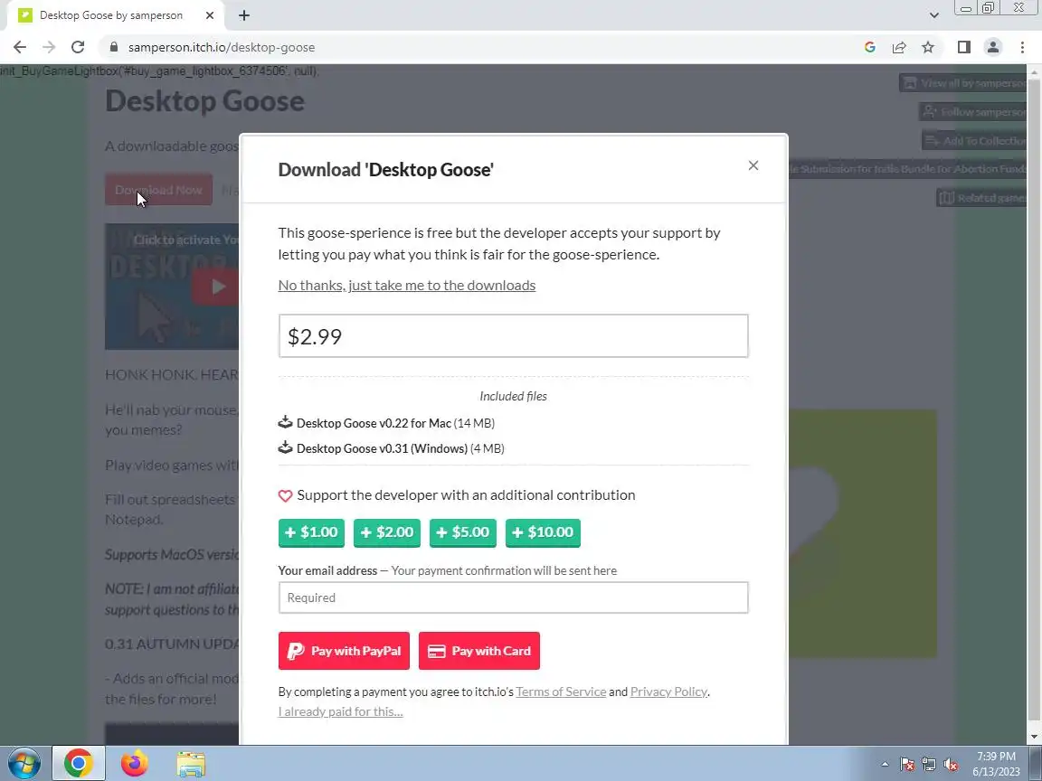Image resolution: width=1042 pixels, height=781 pixels.
Task: Click download icon beside Desktop Goose v0.31 (Windows)
Action: [285, 447]
